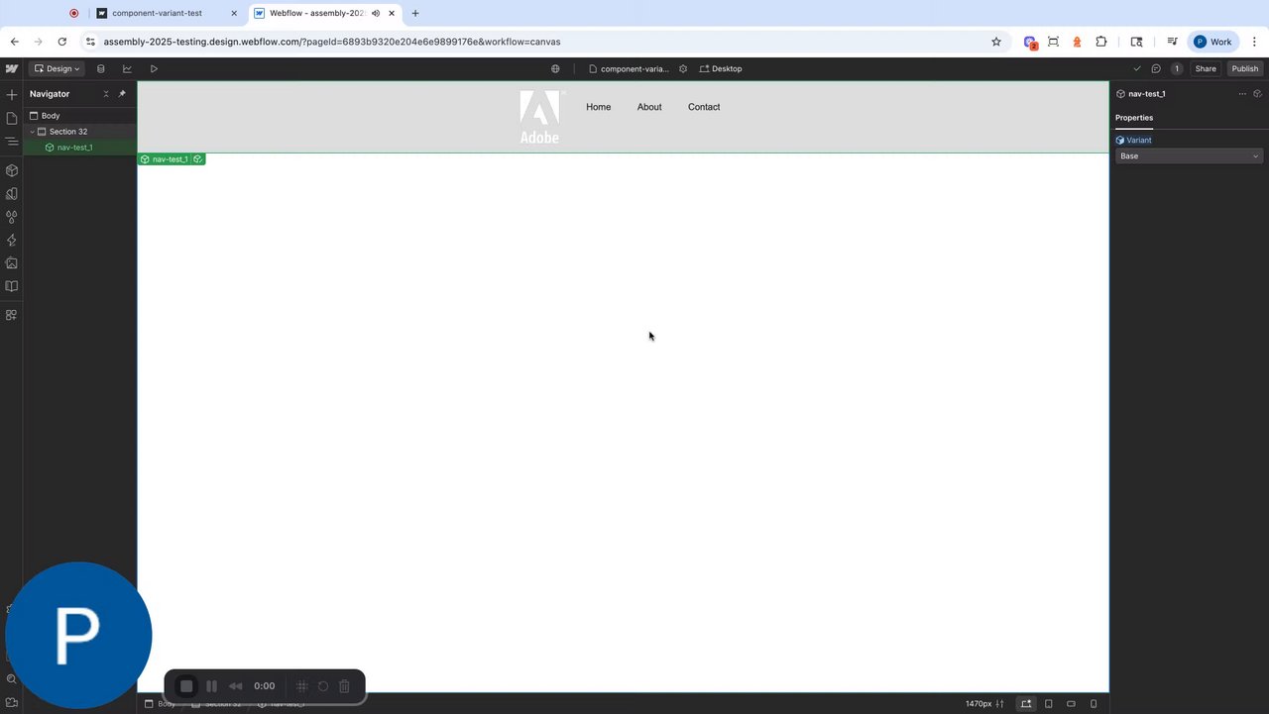Open the Style selectors droplets panel
This screenshot has width=1269, height=714.
pos(12,217)
